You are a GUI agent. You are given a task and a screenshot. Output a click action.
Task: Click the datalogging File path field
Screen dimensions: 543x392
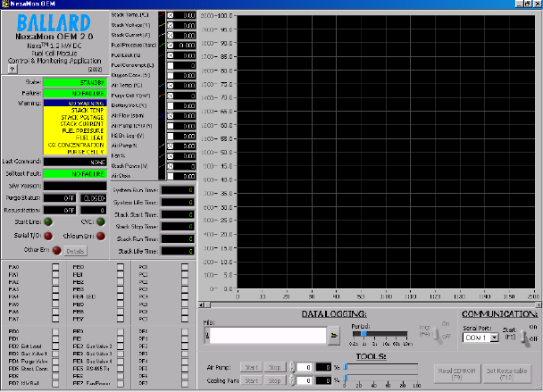click(268, 336)
